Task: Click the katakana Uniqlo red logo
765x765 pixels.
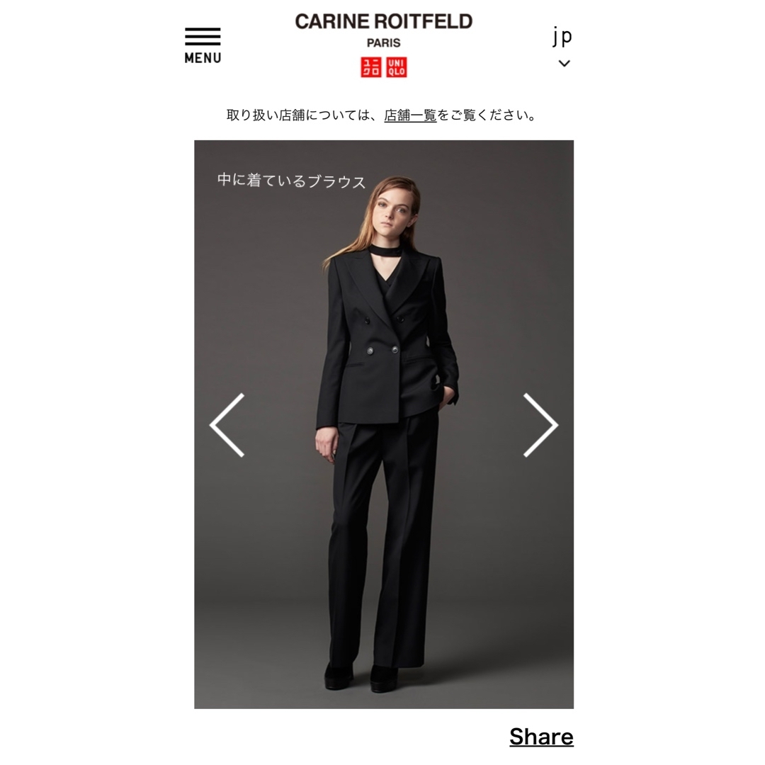Action: [x=370, y=67]
